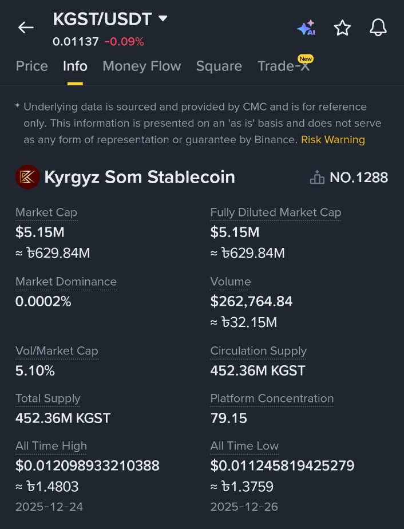Tap the ranking podium icon
This screenshot has height=529, width=404.
pyautogui.click(x=317, y=177)
